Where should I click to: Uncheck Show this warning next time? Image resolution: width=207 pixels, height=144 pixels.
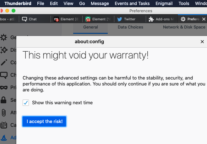pyautogui.click(x=26, y=103)
